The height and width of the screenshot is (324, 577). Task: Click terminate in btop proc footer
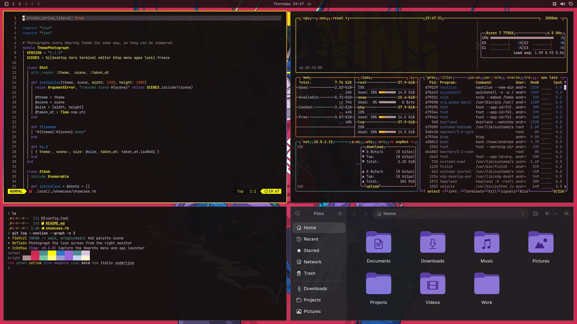coord(475,191)
